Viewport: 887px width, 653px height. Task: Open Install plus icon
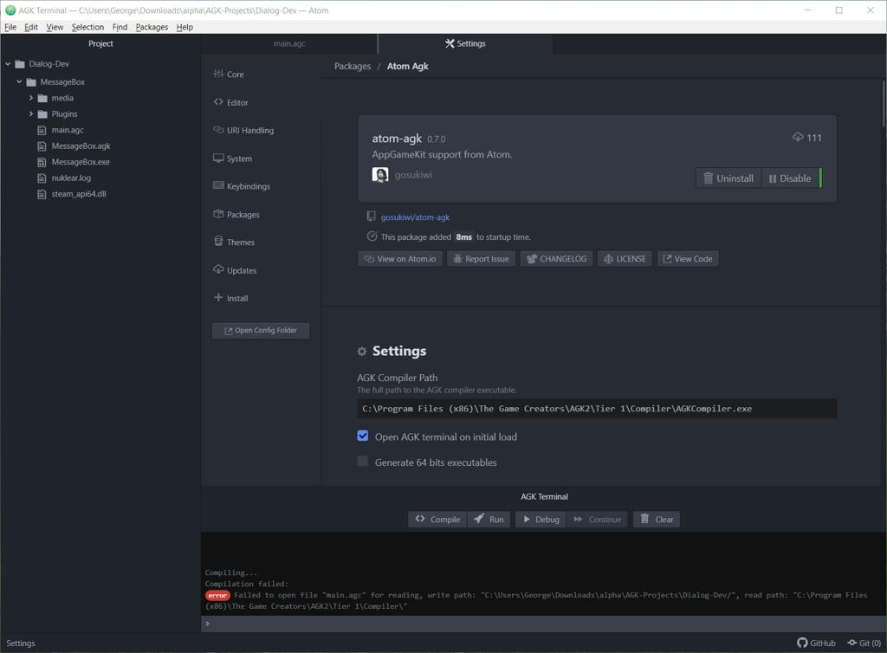click(x=218, y=297)
